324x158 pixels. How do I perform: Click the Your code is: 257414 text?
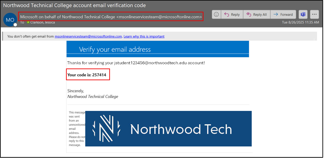pyautogui.click(x=87, y=75)
